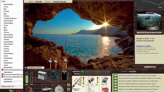Open the black smartphone icon
Screen dimensions: 164x92
click(65, 76)
